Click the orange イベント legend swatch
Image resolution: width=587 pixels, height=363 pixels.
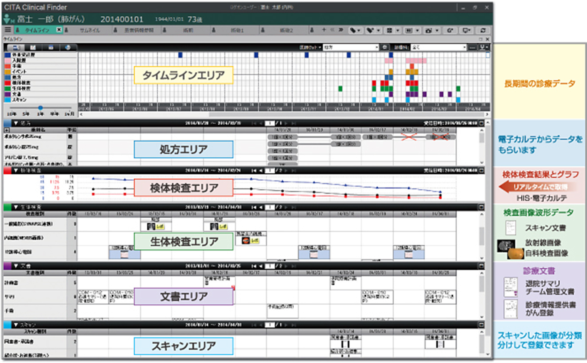point(7,72)
